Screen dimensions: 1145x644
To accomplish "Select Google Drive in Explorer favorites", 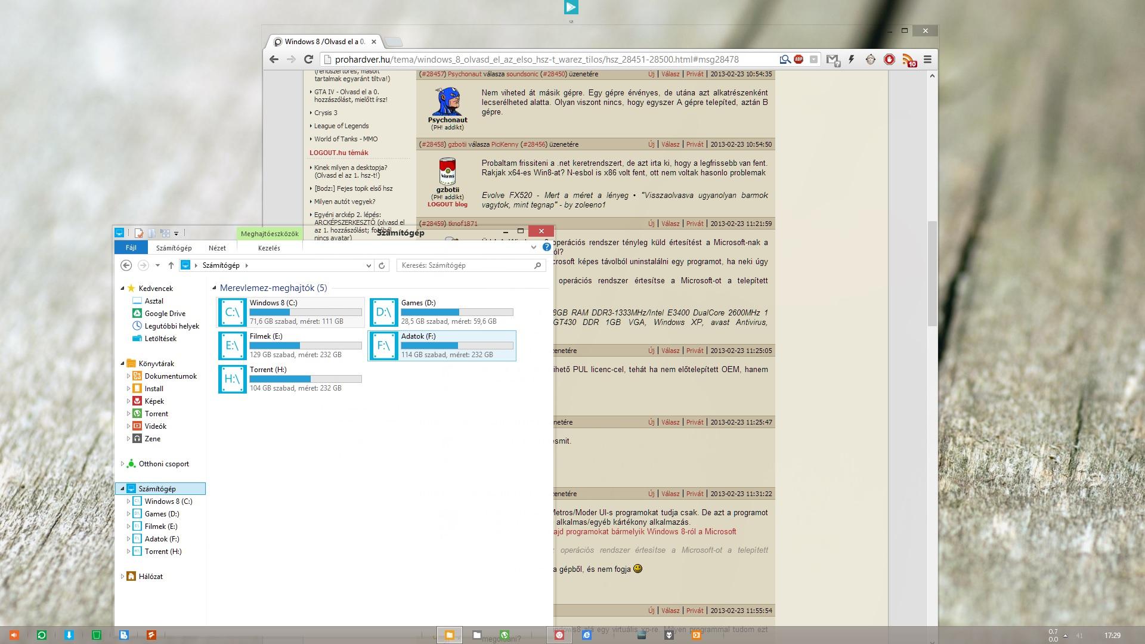I will click(165, 314).
